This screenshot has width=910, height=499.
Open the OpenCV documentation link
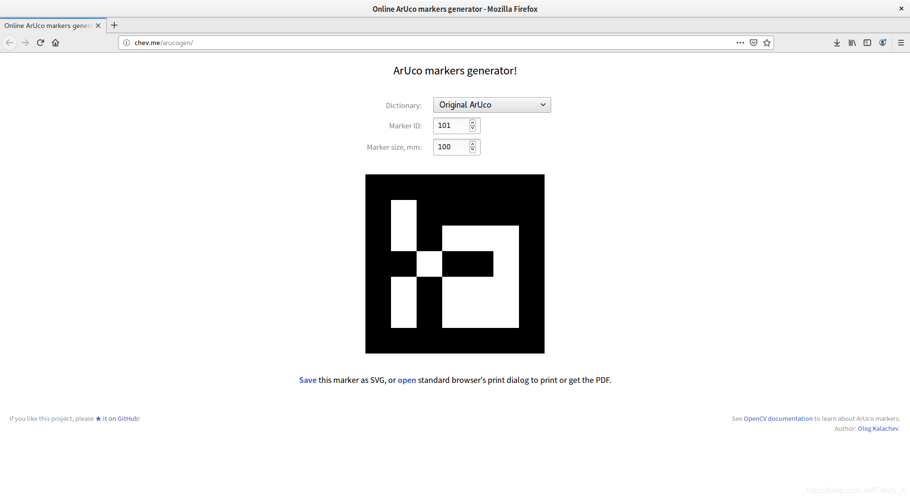[778, 418]
